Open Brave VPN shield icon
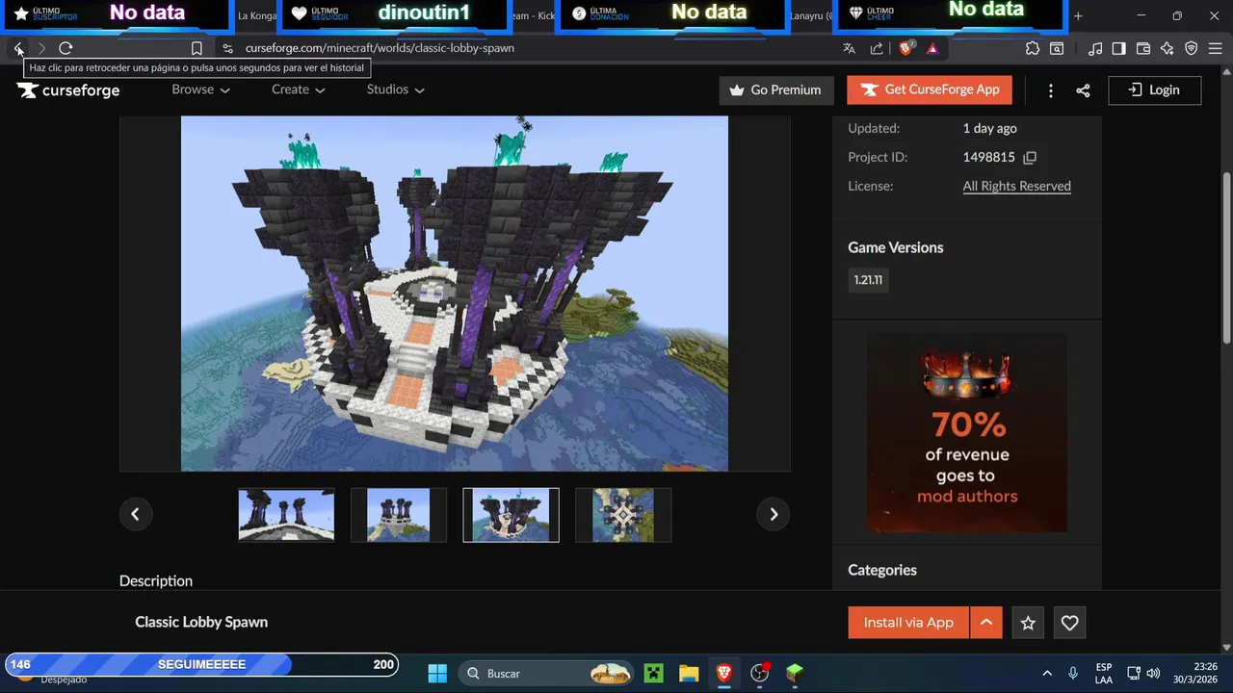 [x=1192, y=48]
